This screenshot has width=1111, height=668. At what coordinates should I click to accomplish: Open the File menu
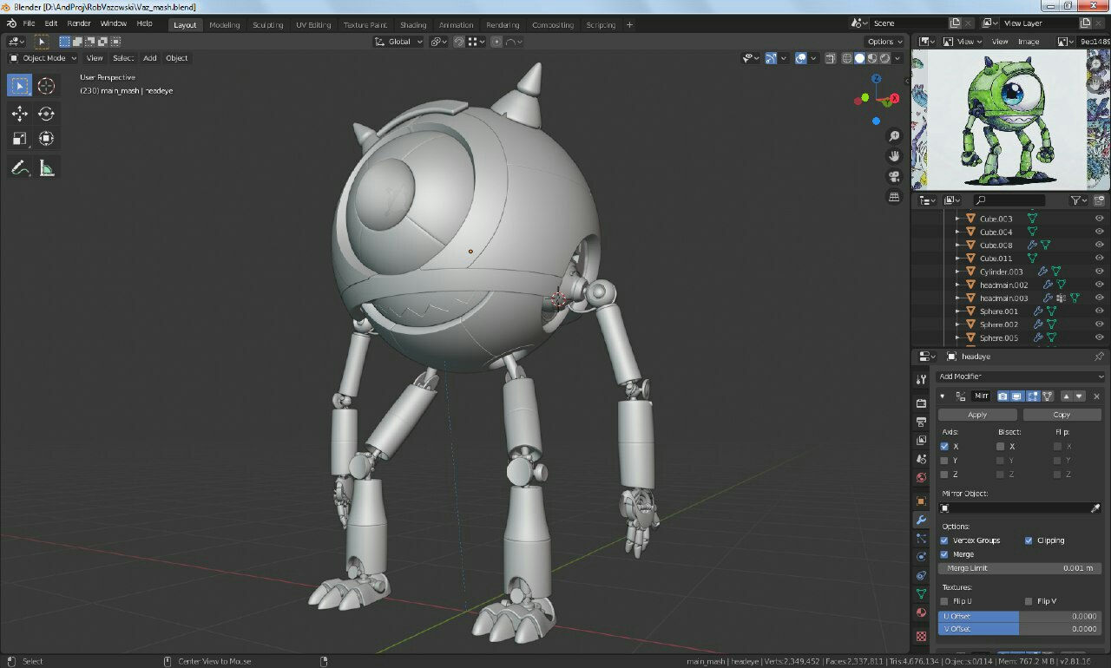point(29,23)
